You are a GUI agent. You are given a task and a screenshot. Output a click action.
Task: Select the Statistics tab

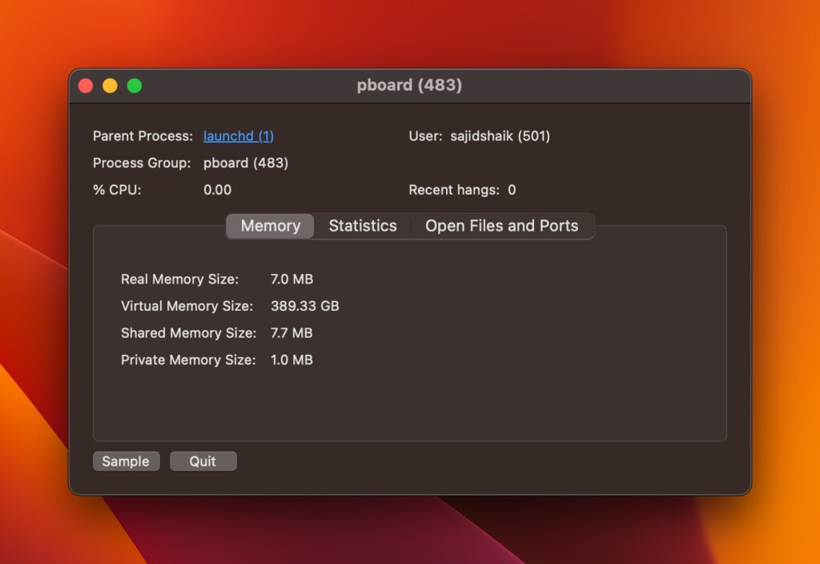[362, 226]
